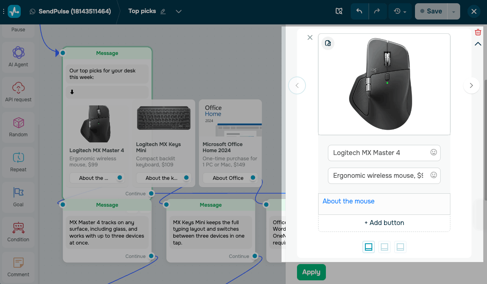Delete the carousel element with trash icon
Screen dimensions: 487x284
478,32
